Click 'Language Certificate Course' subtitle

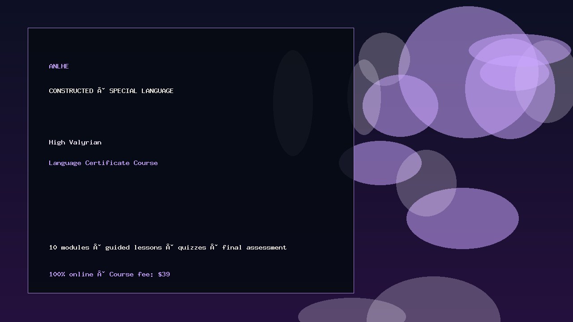(103, 163)
